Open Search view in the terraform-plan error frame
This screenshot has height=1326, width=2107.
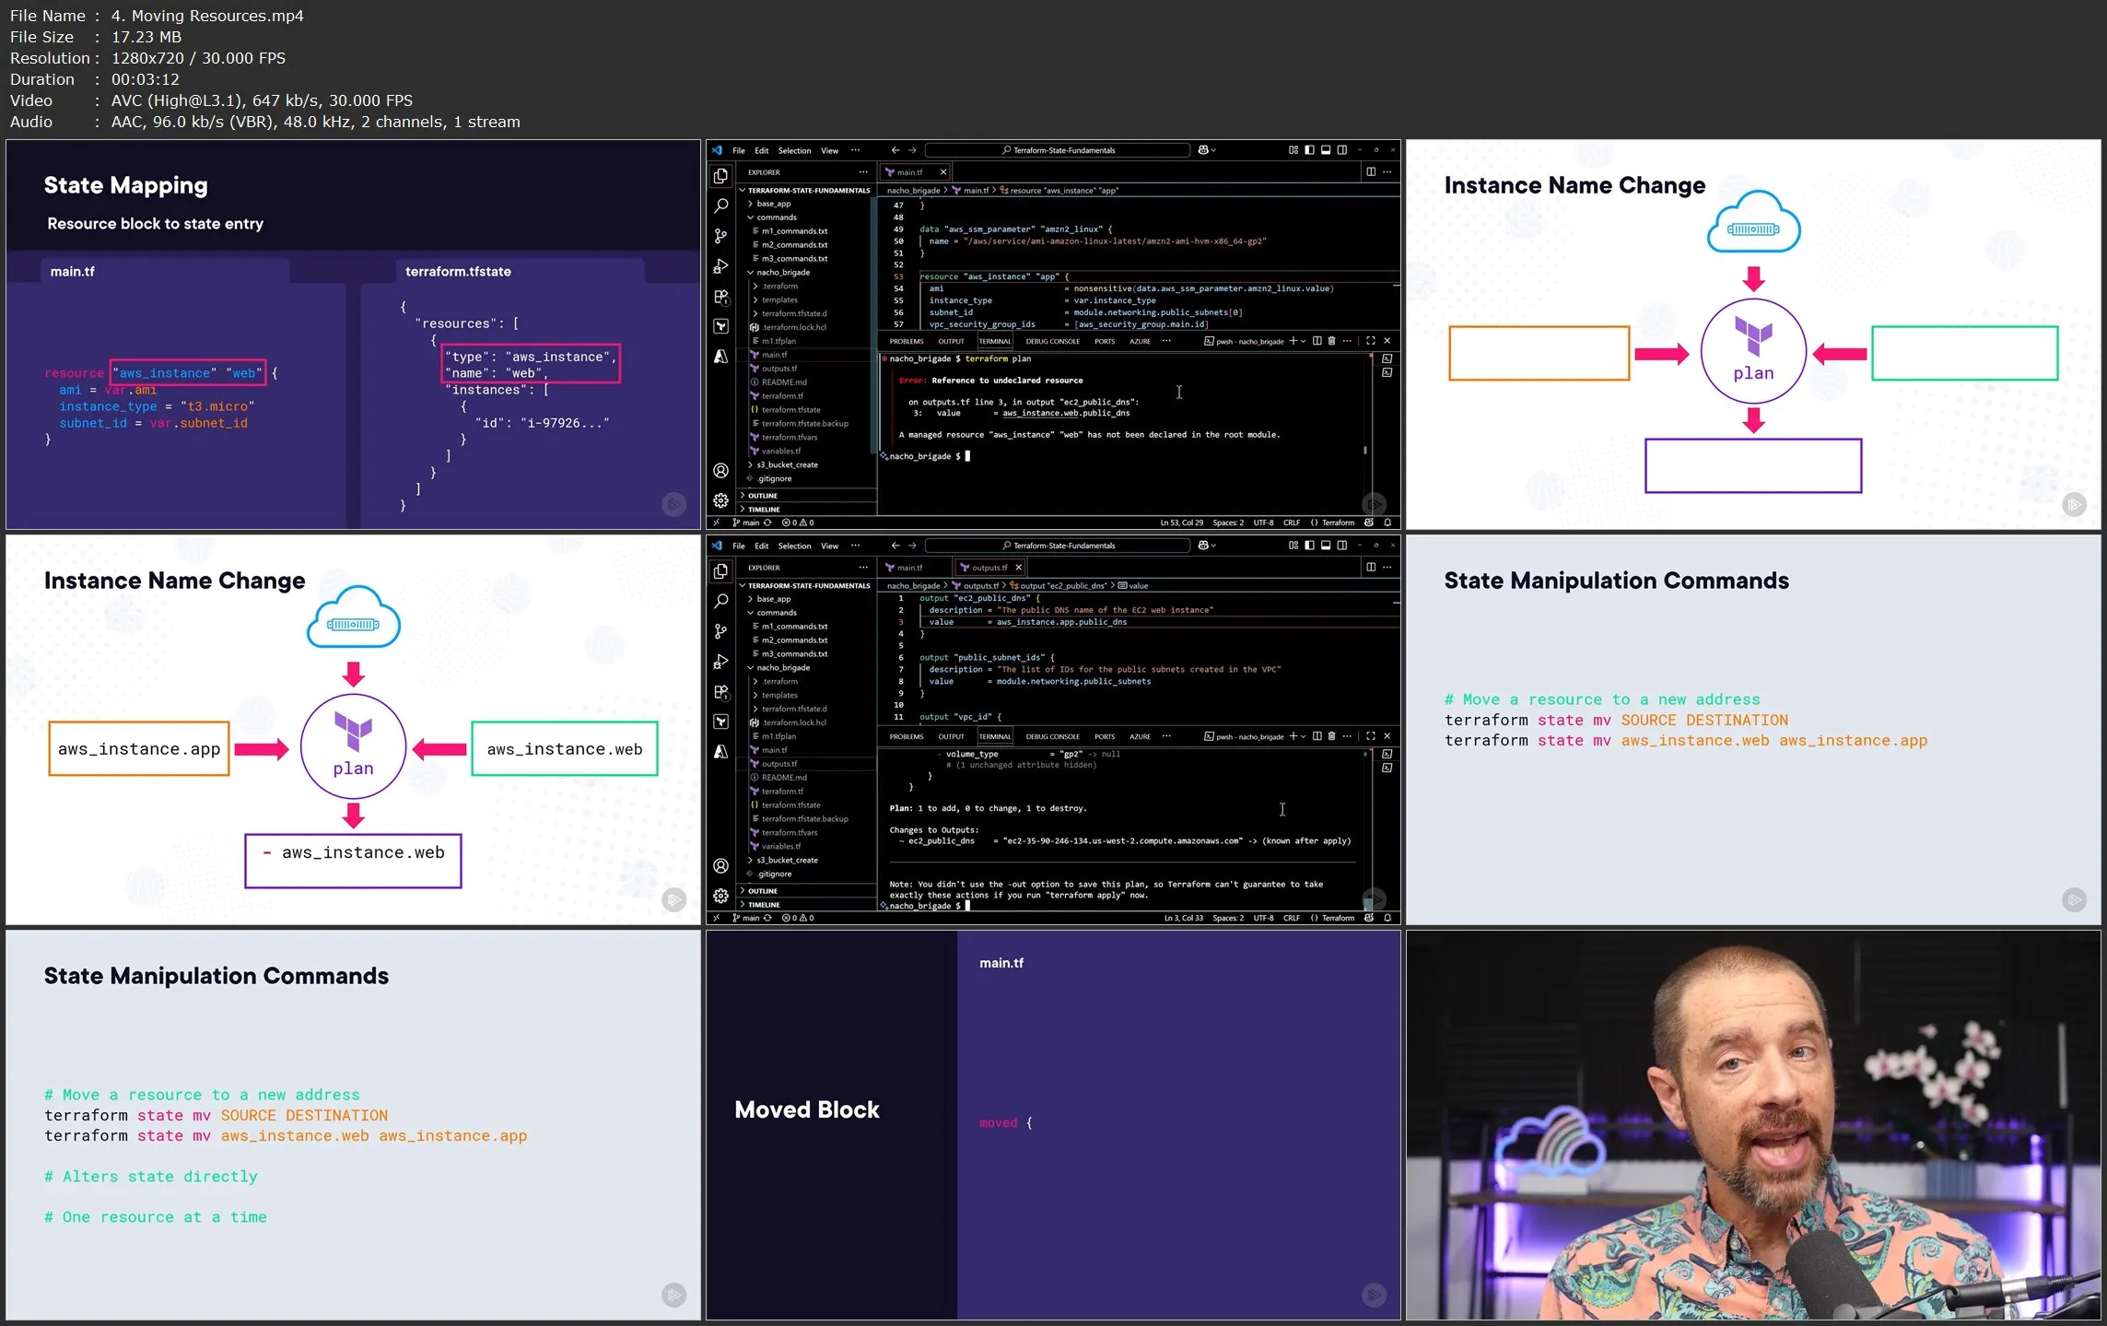720,205
